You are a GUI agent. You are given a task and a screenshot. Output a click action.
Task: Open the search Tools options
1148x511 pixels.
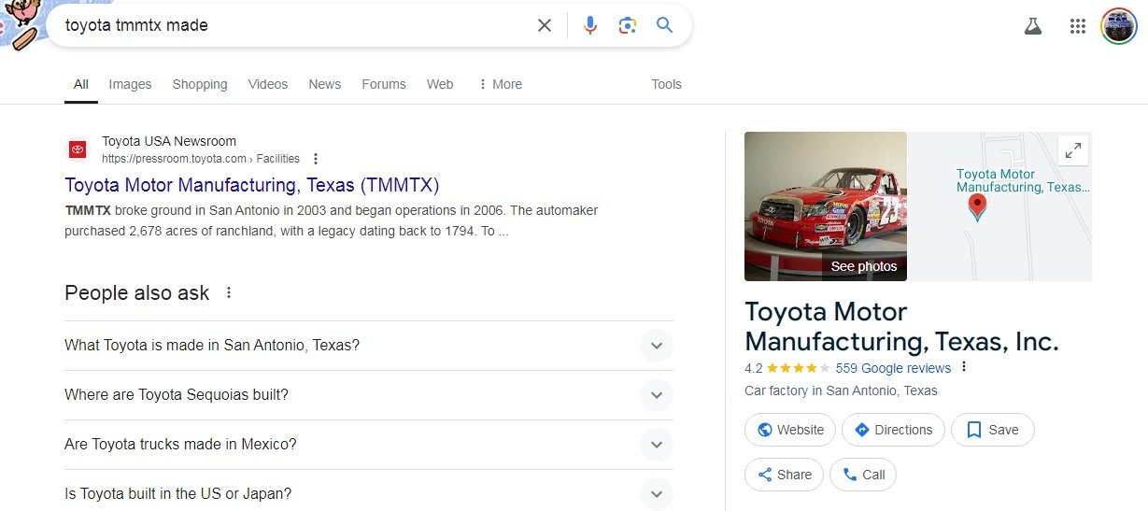[666, 84]
